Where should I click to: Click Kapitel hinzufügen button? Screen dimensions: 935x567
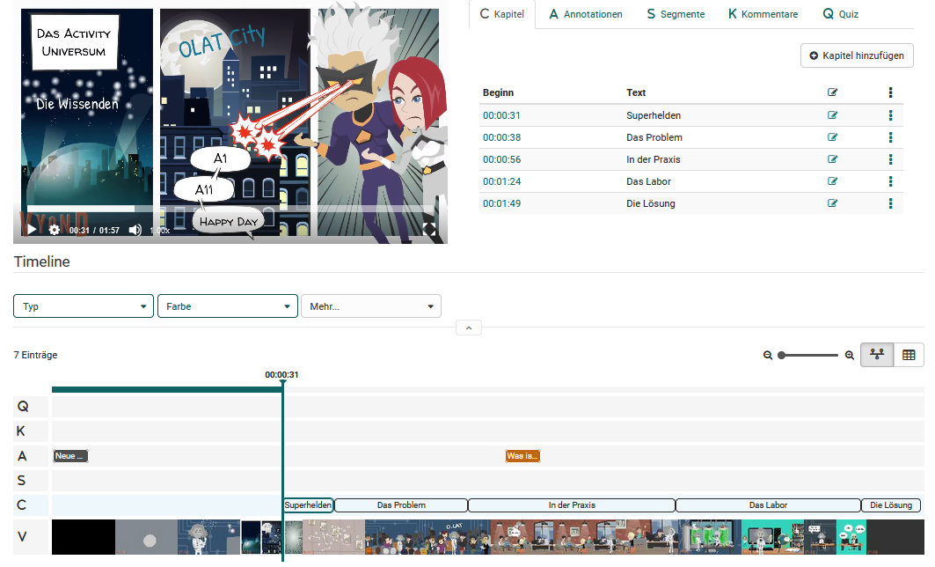tap(857, 55)
